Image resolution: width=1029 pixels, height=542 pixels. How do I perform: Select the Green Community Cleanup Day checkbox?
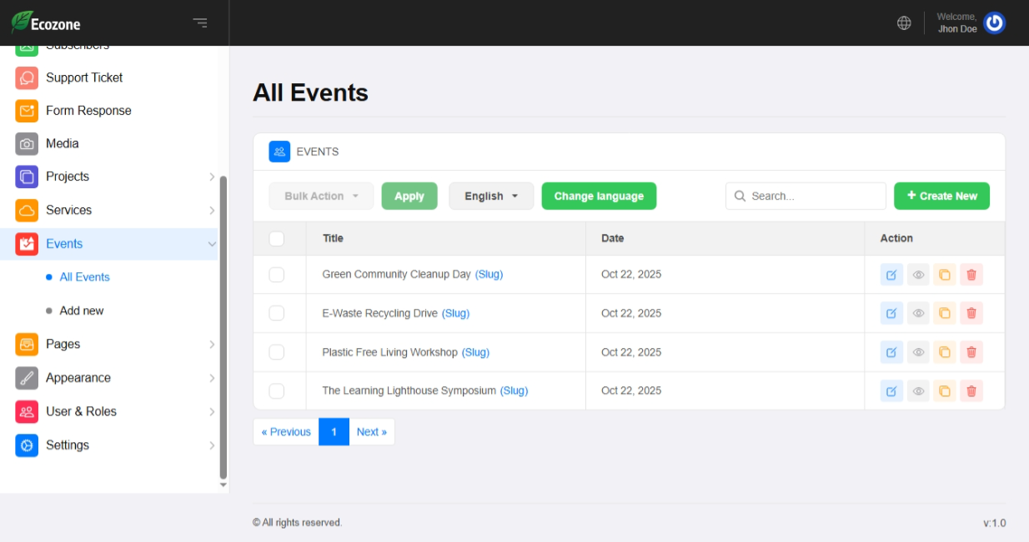point(277,275)
